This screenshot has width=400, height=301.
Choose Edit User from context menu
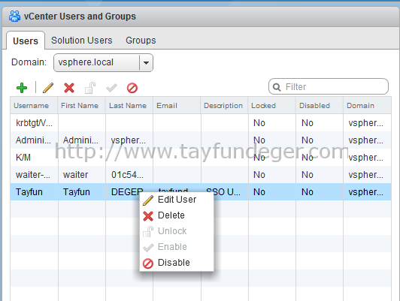[x=177, y=200]
